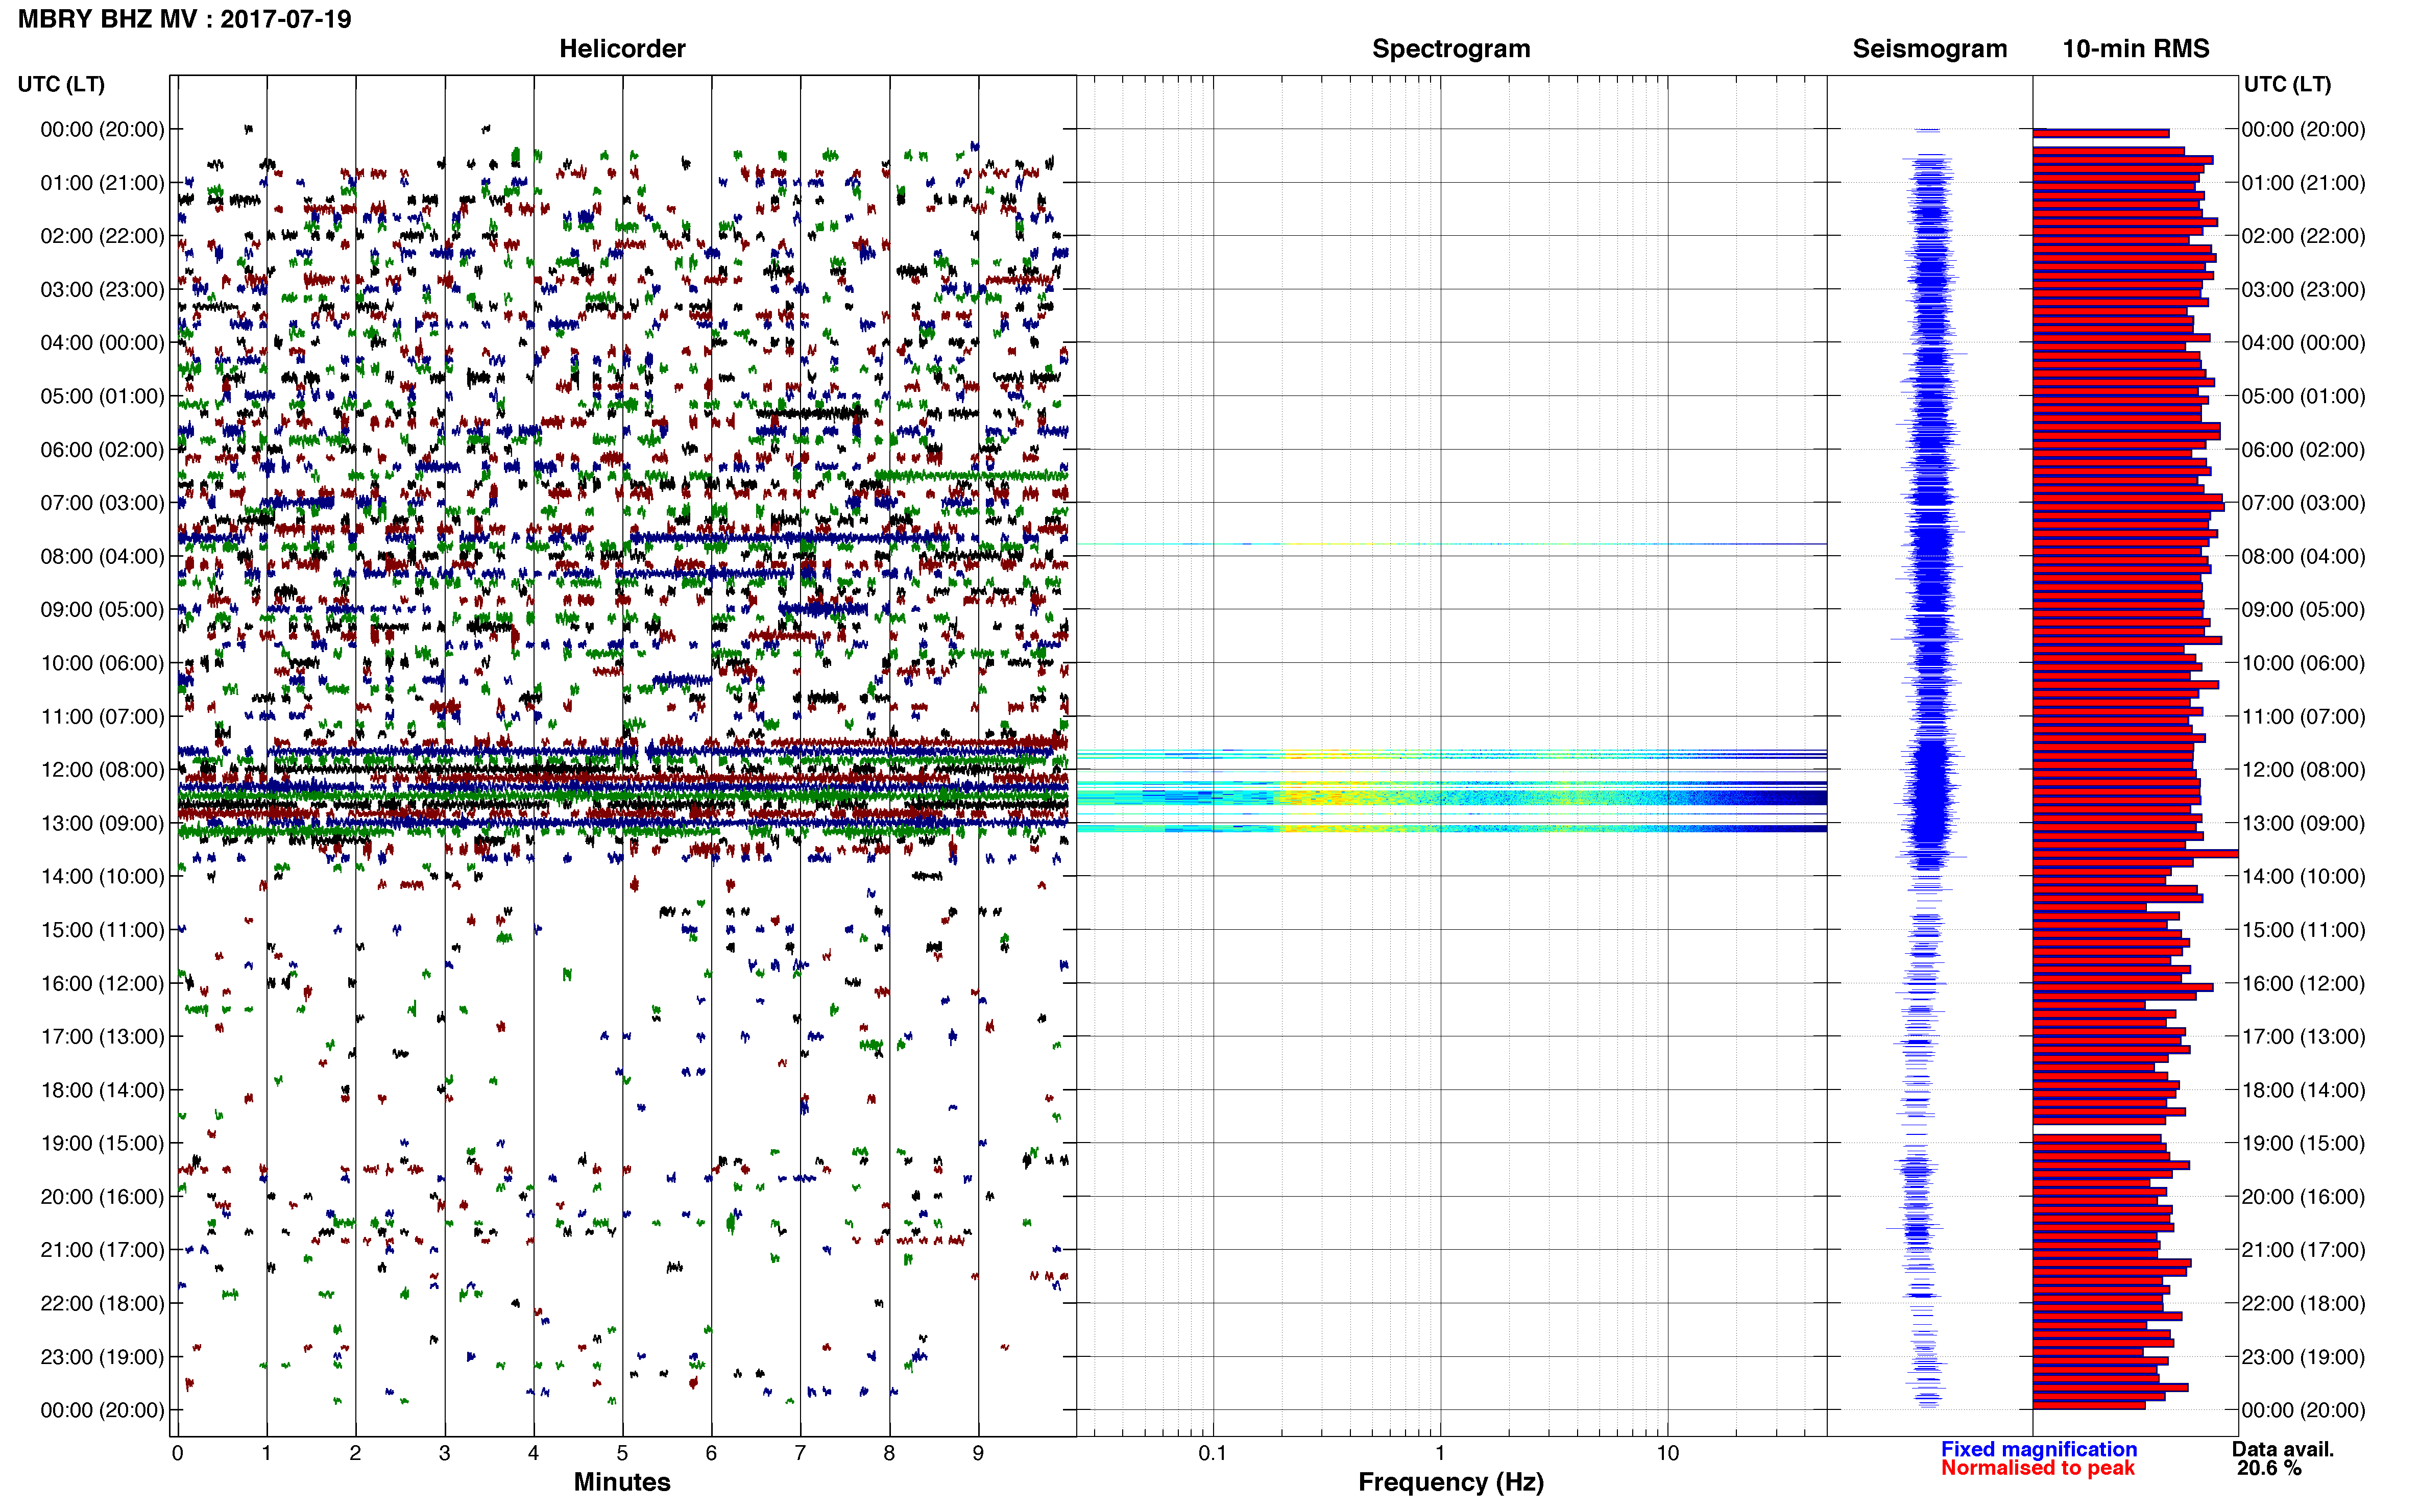Click the right '14:00 (10:00)' time label
Screen dimensions: 2420x1512
point(2303,876)
